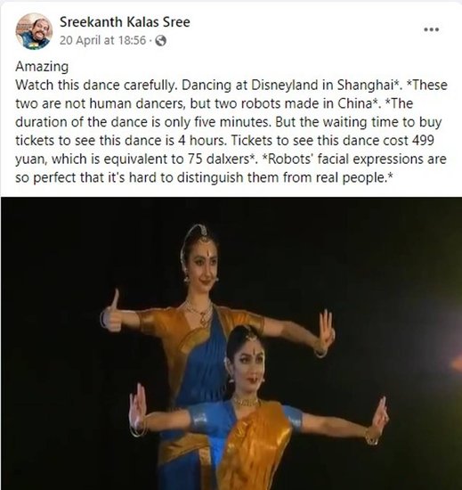Viewport: 462px width, 490px height.
Task: Click the 75 dalxers text in the caption
Action: pos(218,159)
